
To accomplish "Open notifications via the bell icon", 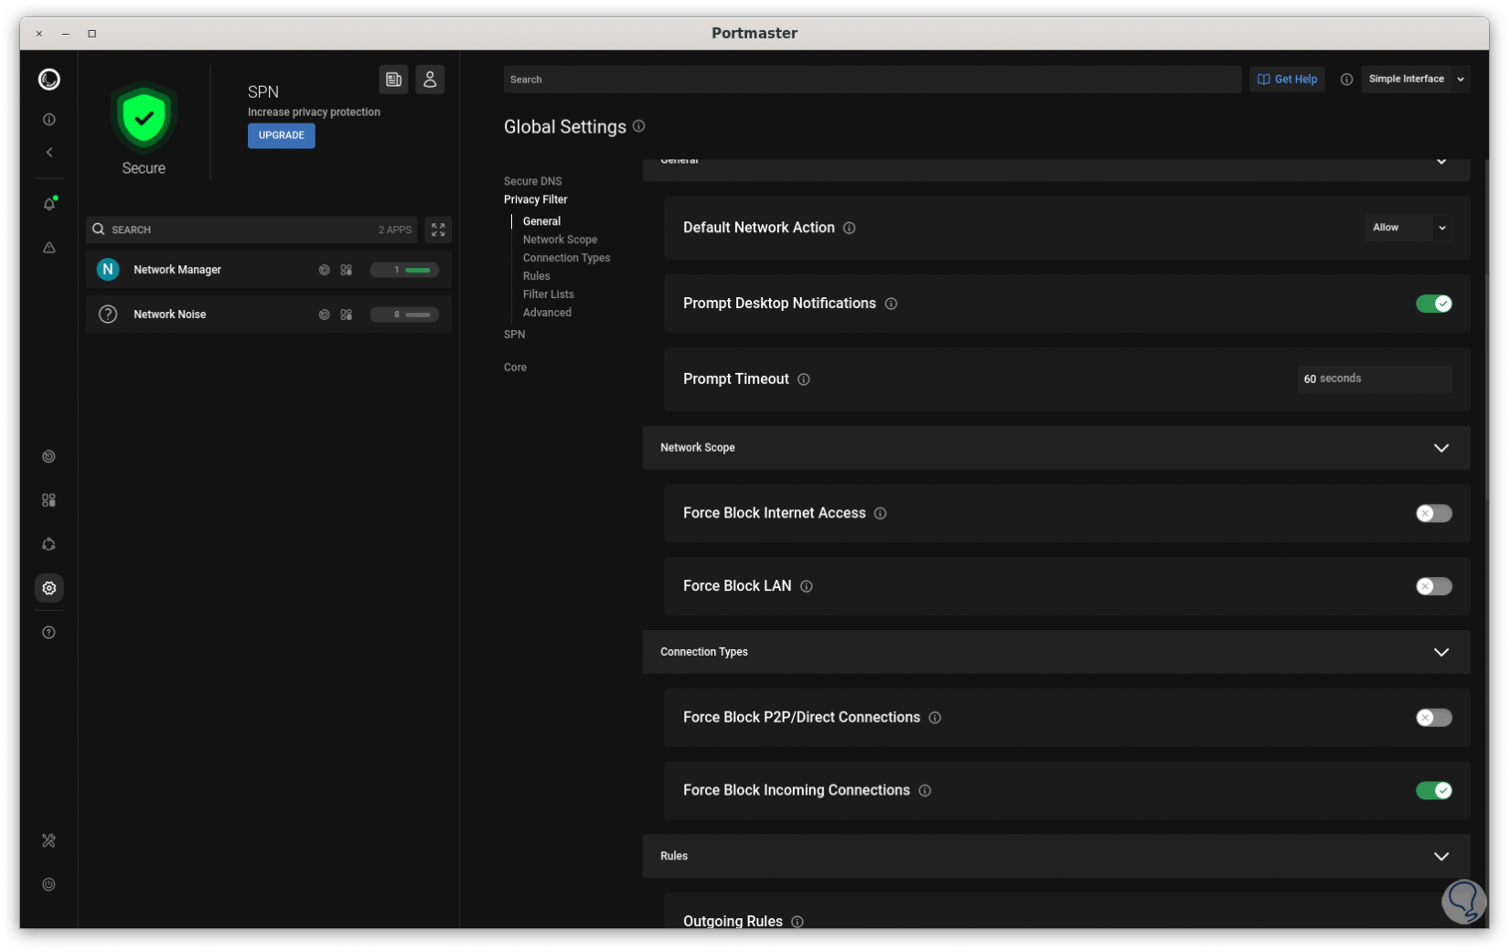I will [x=49, y=204].
